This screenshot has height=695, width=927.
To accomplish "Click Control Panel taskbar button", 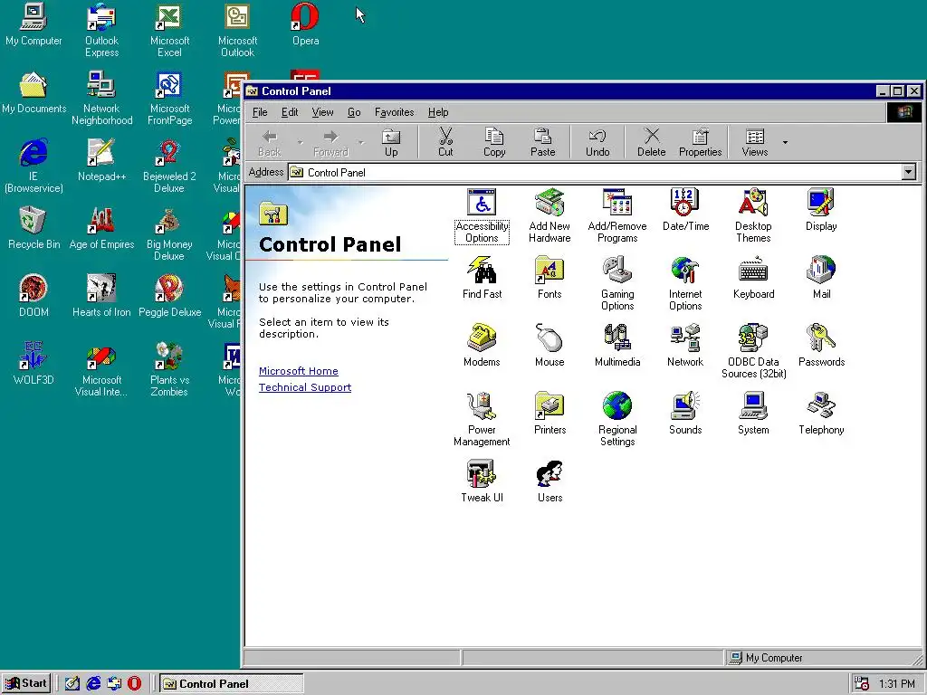I will coord(231,684).
